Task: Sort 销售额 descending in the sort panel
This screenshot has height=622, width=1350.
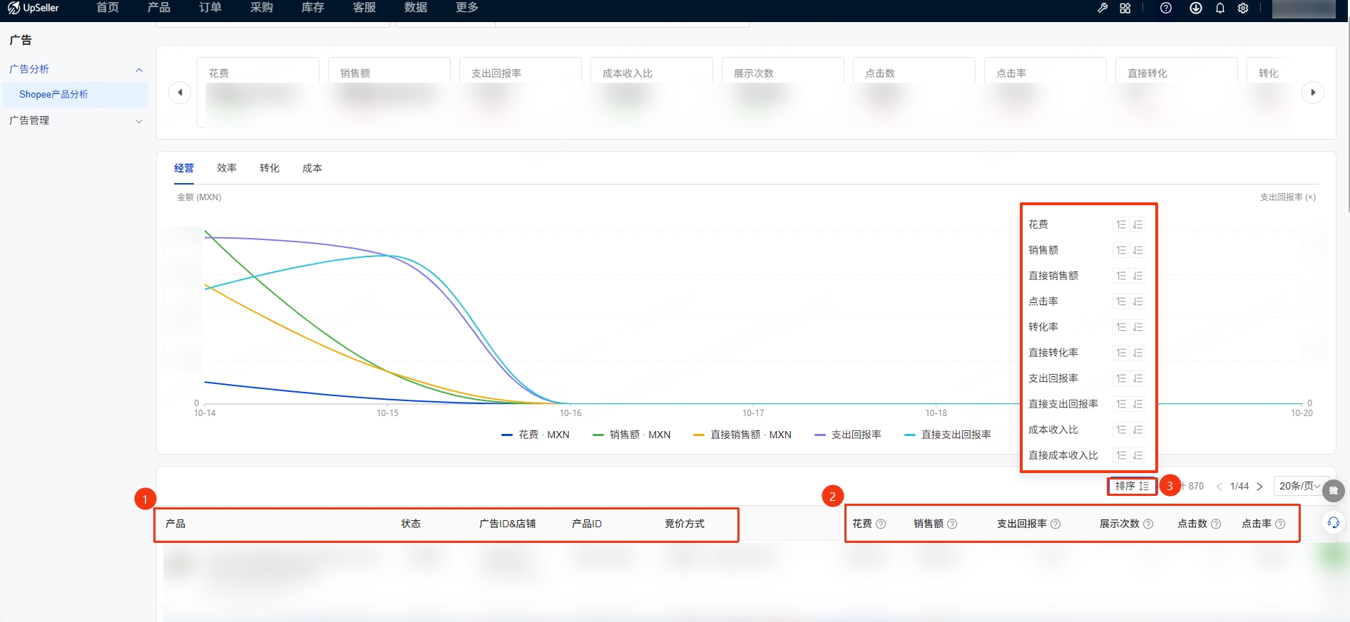Action: coord(1137,250)
